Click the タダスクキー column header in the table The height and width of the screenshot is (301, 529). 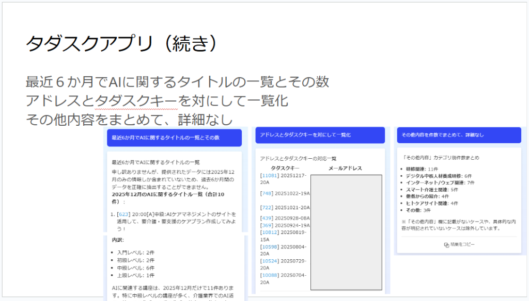point(285,168)
